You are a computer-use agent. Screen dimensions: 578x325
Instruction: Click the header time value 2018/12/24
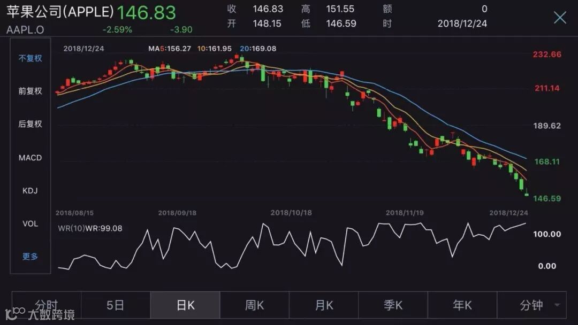[x=462, y=24]
